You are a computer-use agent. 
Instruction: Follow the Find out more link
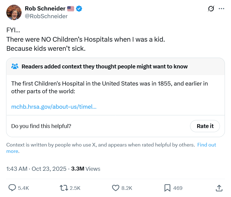(206, 145)
